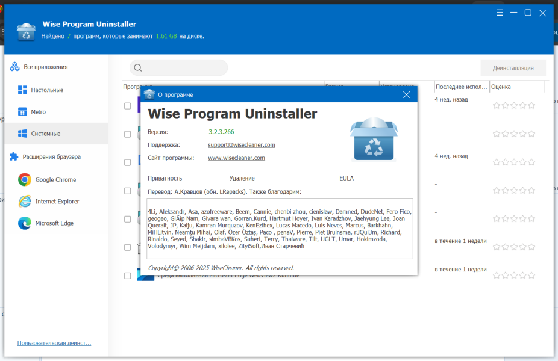Click the Все приложения cubes icon
Image resolution: width=558 pixels, height=361 pixels.
click(14, 67)
